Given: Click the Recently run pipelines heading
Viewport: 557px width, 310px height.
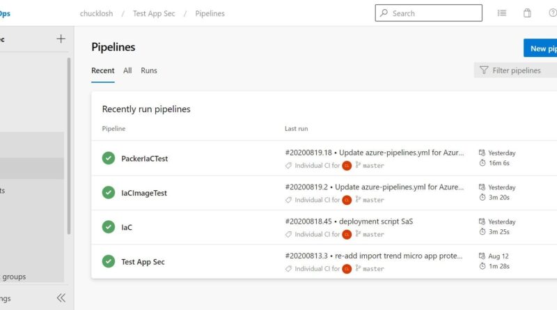Looking at the screenshot, I should pyautogui.click(x=146, y=109).
